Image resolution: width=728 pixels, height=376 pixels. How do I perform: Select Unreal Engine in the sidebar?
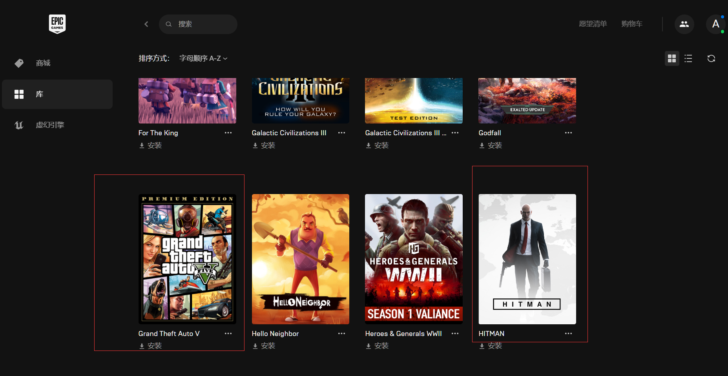(50, 125)
